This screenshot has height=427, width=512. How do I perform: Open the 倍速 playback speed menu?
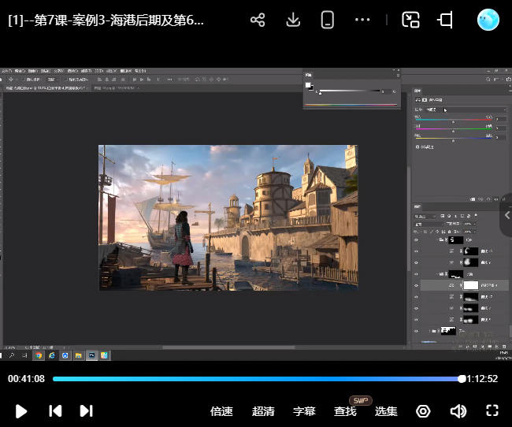(x=221, y=411)
